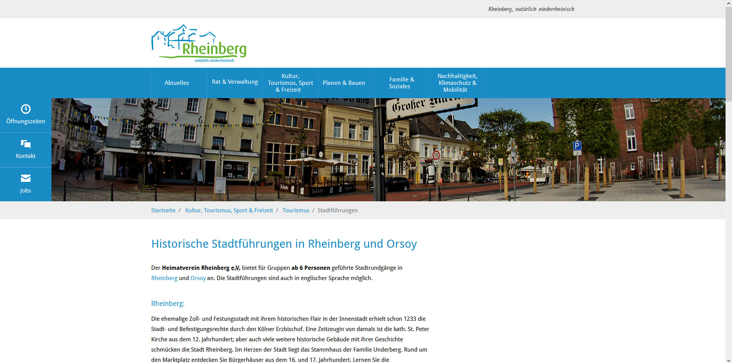
Task: Open the Rat & Verwaltung menu
Action: click(x=234, y=82)
